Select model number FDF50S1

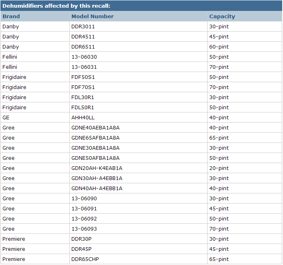coord(83,77)
